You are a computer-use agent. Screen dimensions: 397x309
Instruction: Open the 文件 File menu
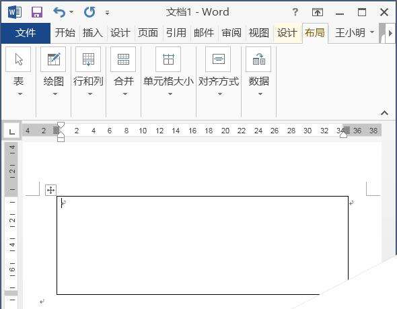point(26,33)
